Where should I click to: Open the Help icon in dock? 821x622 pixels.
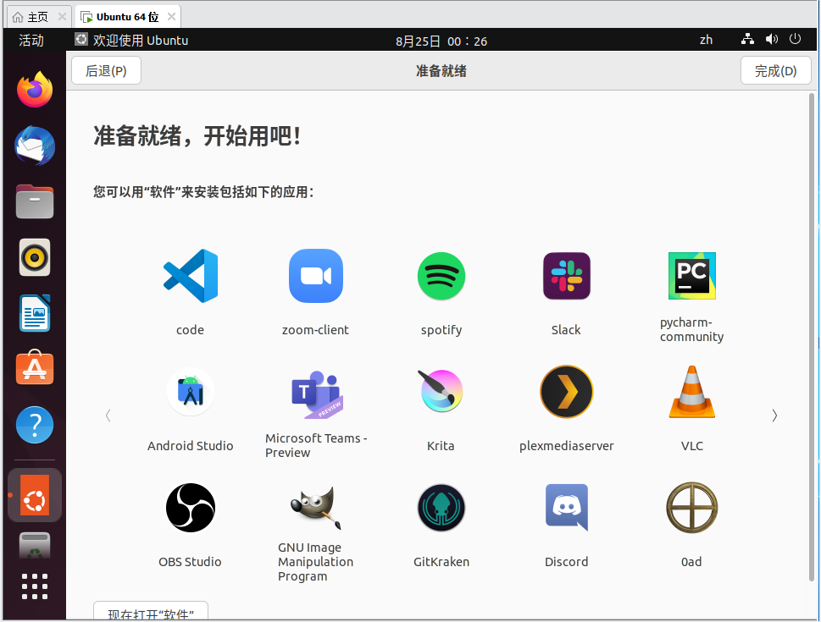[35, 425]
